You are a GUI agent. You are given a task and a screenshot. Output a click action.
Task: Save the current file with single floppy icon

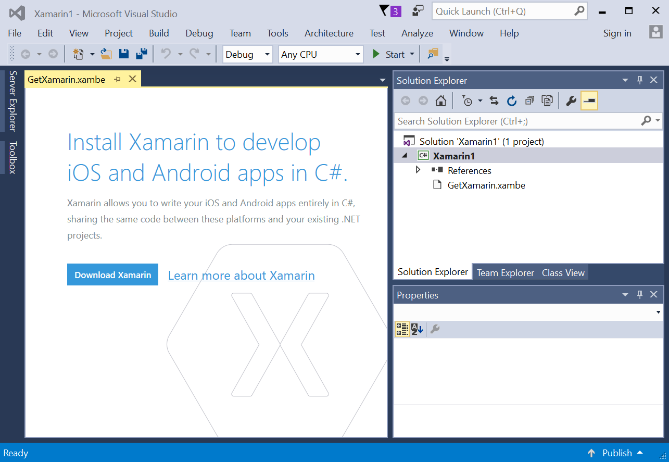124,54
